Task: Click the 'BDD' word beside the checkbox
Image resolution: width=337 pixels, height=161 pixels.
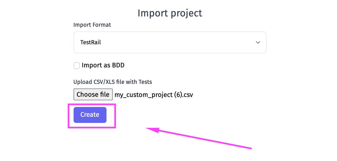Action: point(118,65)
